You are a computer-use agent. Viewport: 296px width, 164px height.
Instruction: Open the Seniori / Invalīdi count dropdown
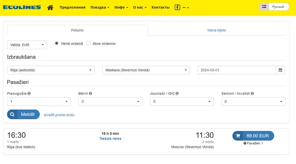coord(253,102)
